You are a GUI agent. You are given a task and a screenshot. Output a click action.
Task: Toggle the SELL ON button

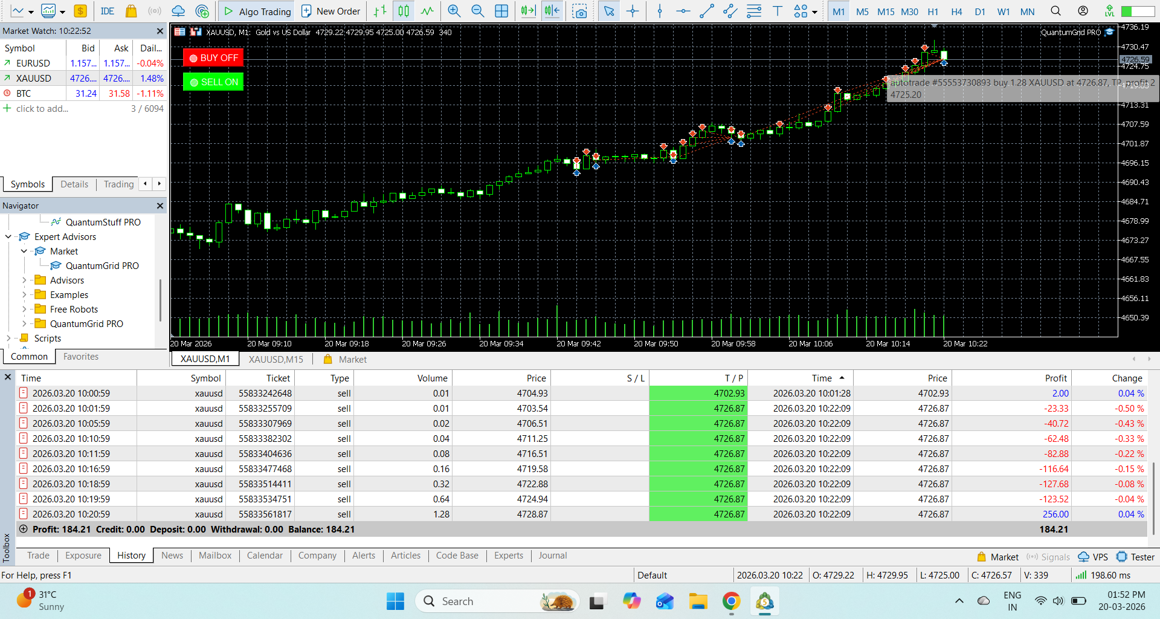(213, 82)
